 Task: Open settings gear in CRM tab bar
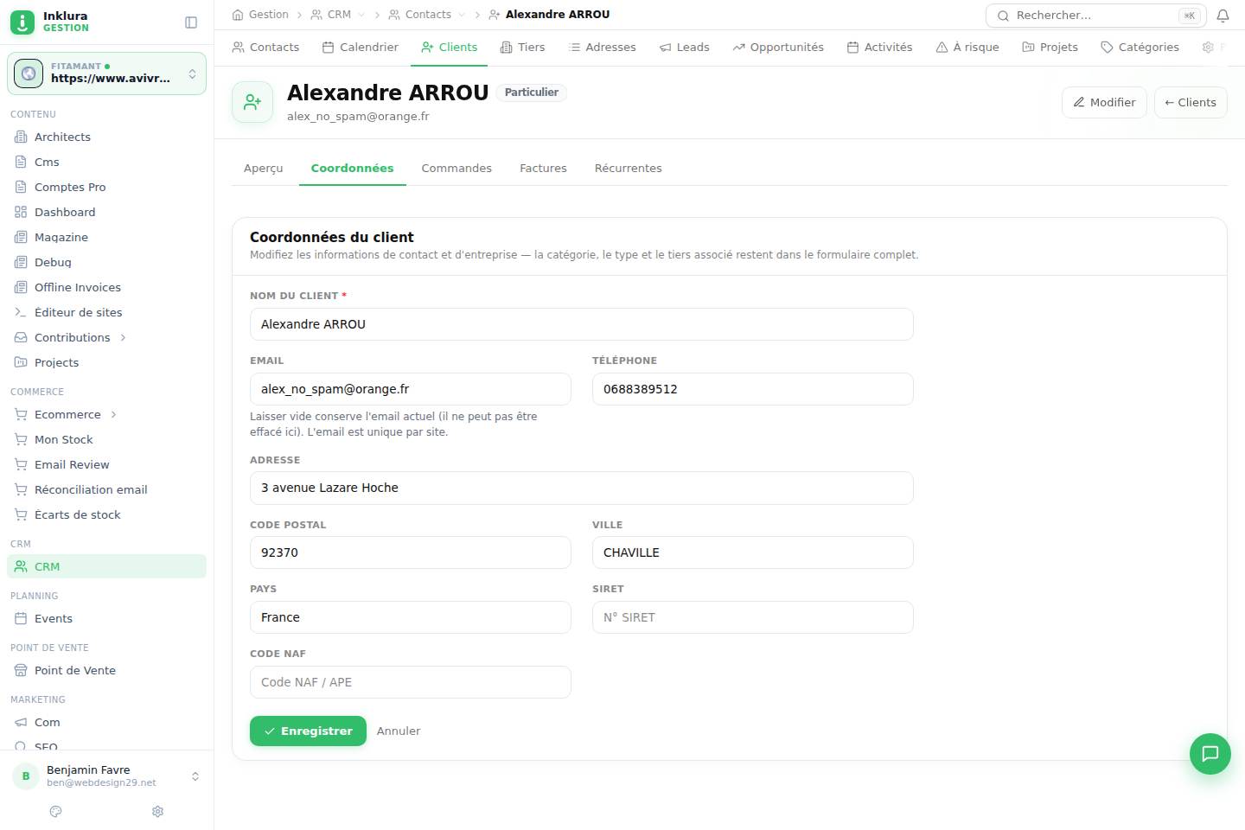pyautogui.click(x=1208, y=48)
